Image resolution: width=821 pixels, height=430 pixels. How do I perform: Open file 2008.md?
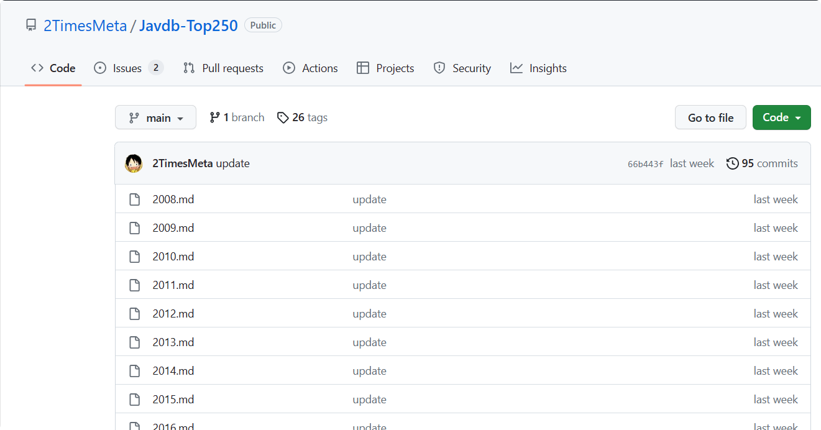pos(173,199)
